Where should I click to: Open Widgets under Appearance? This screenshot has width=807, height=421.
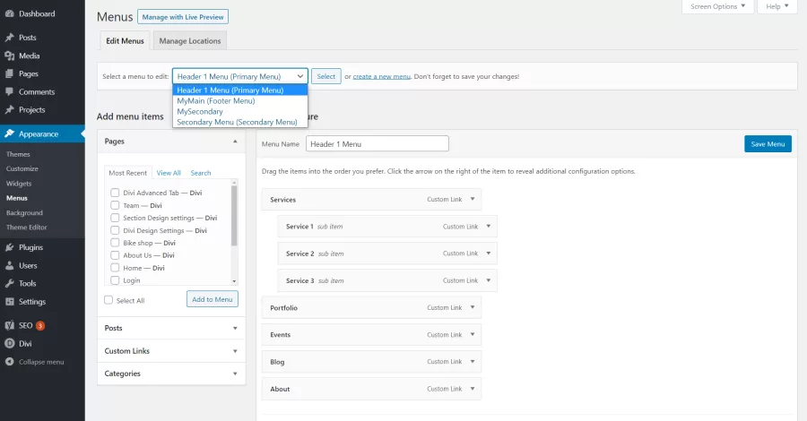[19, 184]
